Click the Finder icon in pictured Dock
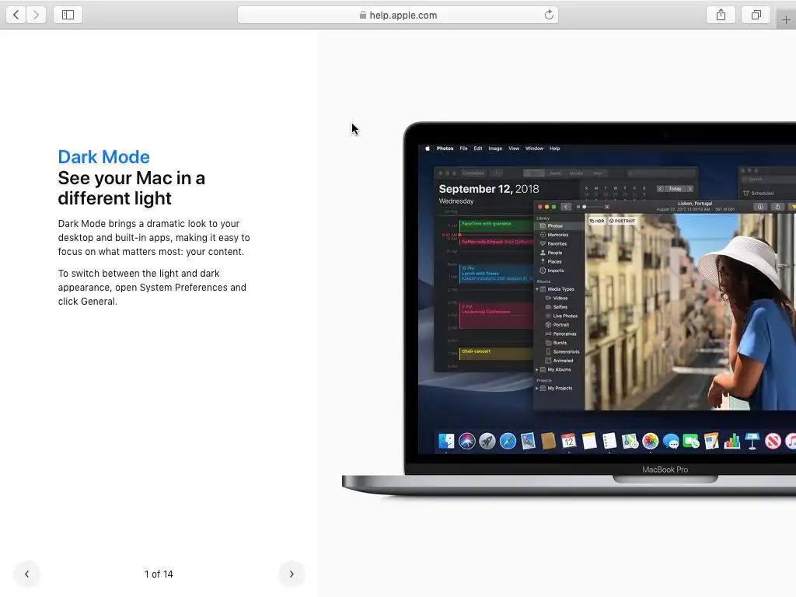The height and width of the screenshot is (597, 796). tap(446, 442)
